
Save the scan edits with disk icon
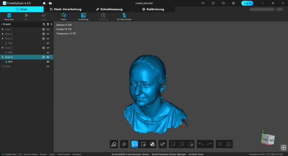click(x=229, y=144)
